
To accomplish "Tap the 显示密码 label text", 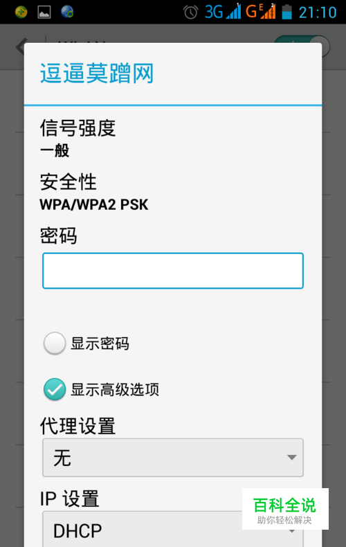I will (100, 343).
